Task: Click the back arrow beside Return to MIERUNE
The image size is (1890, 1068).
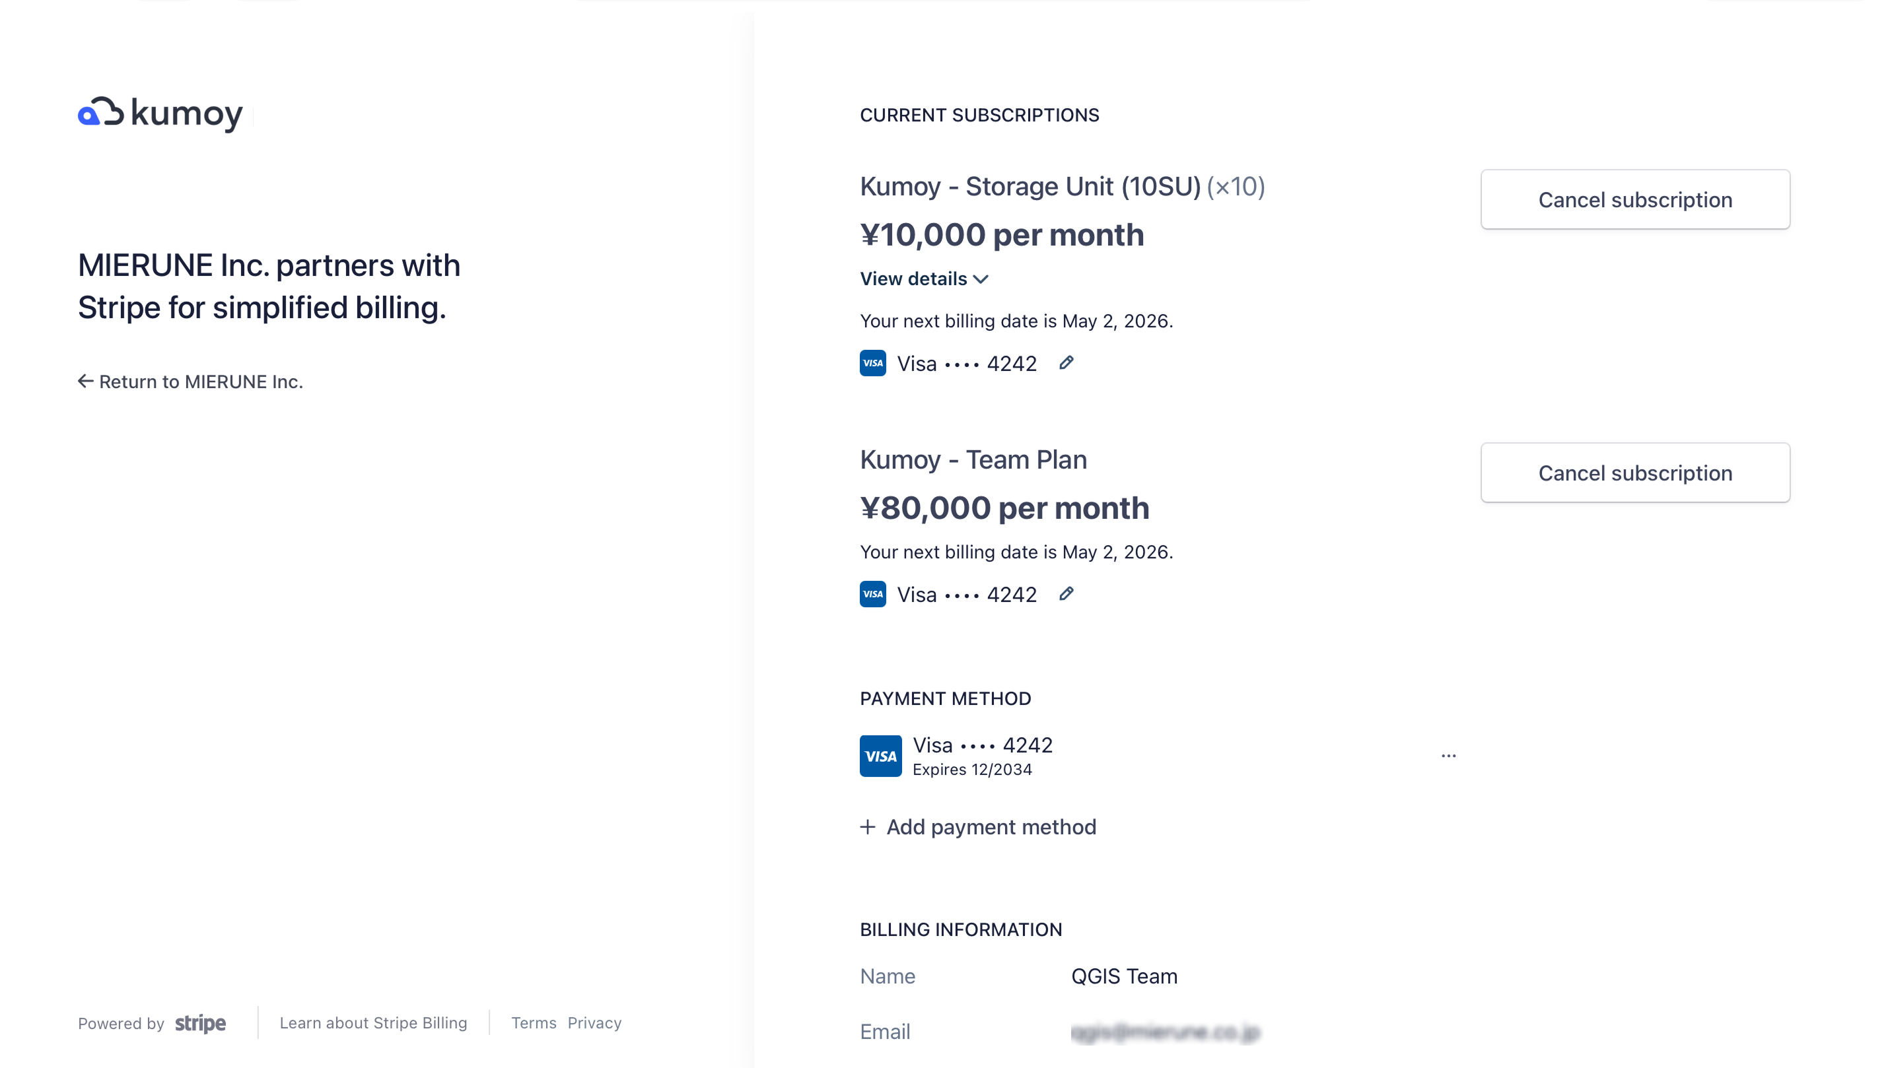Action: [x=86, y=382]
